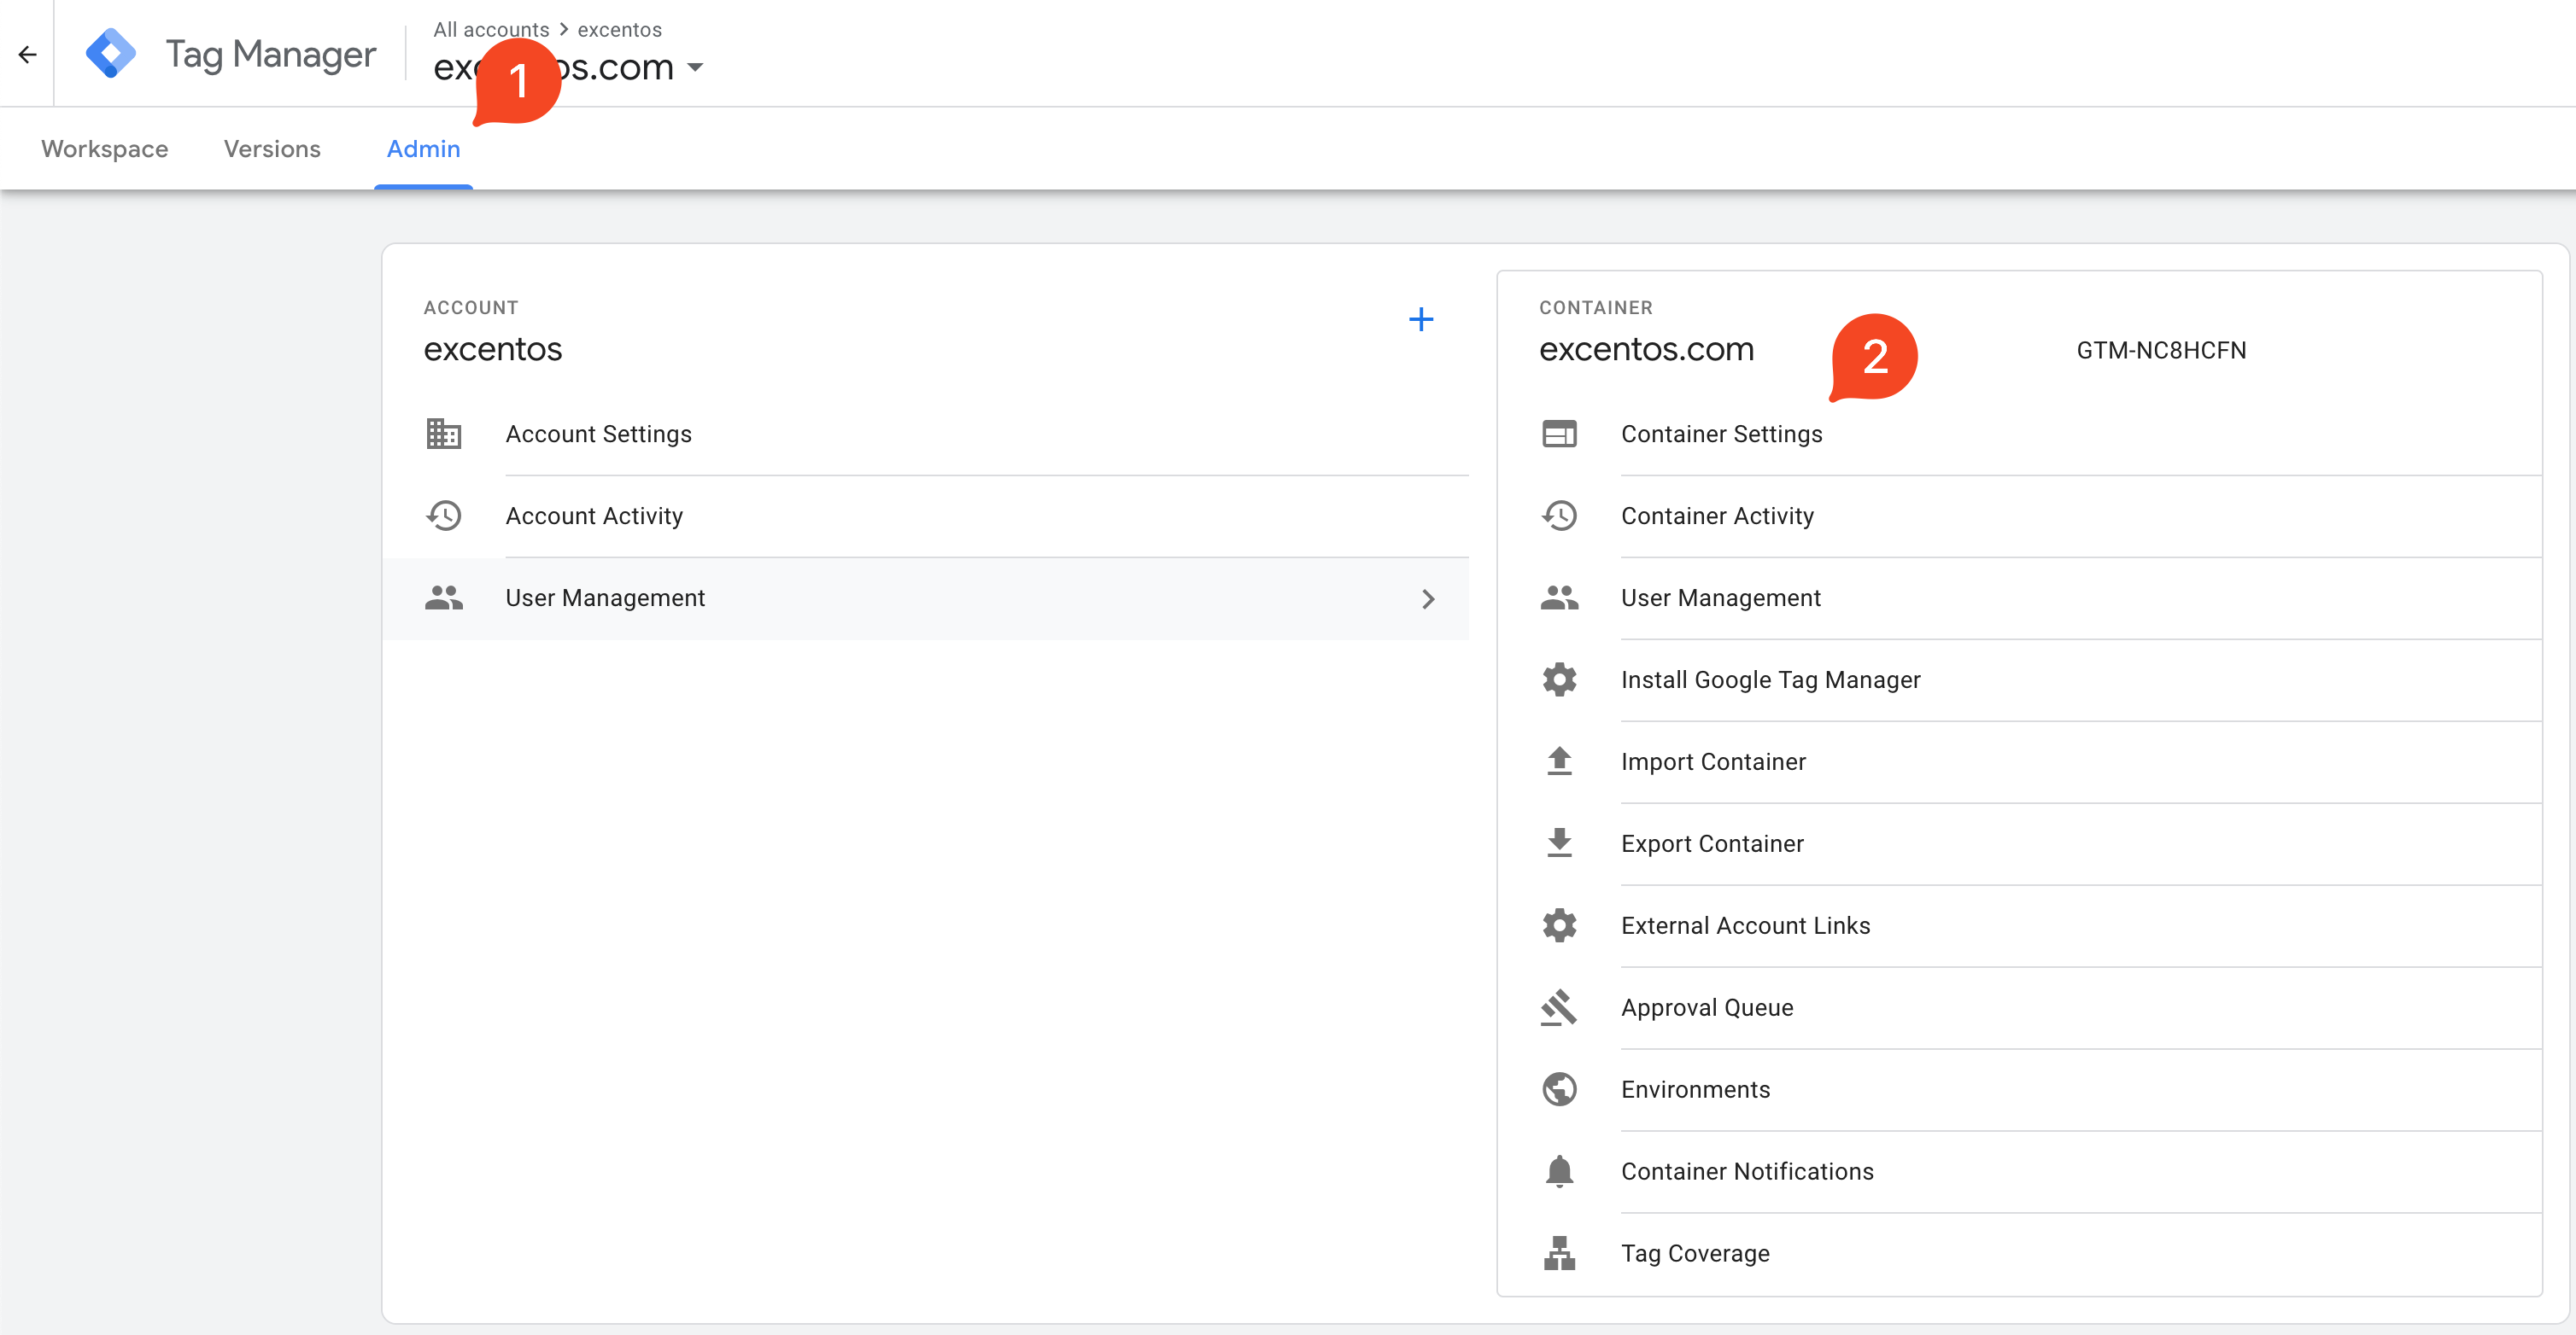The height and width of the screenshot is (1335, 2576).
Task: Open the excentos breadcrumb link
Action: (619, 30)
